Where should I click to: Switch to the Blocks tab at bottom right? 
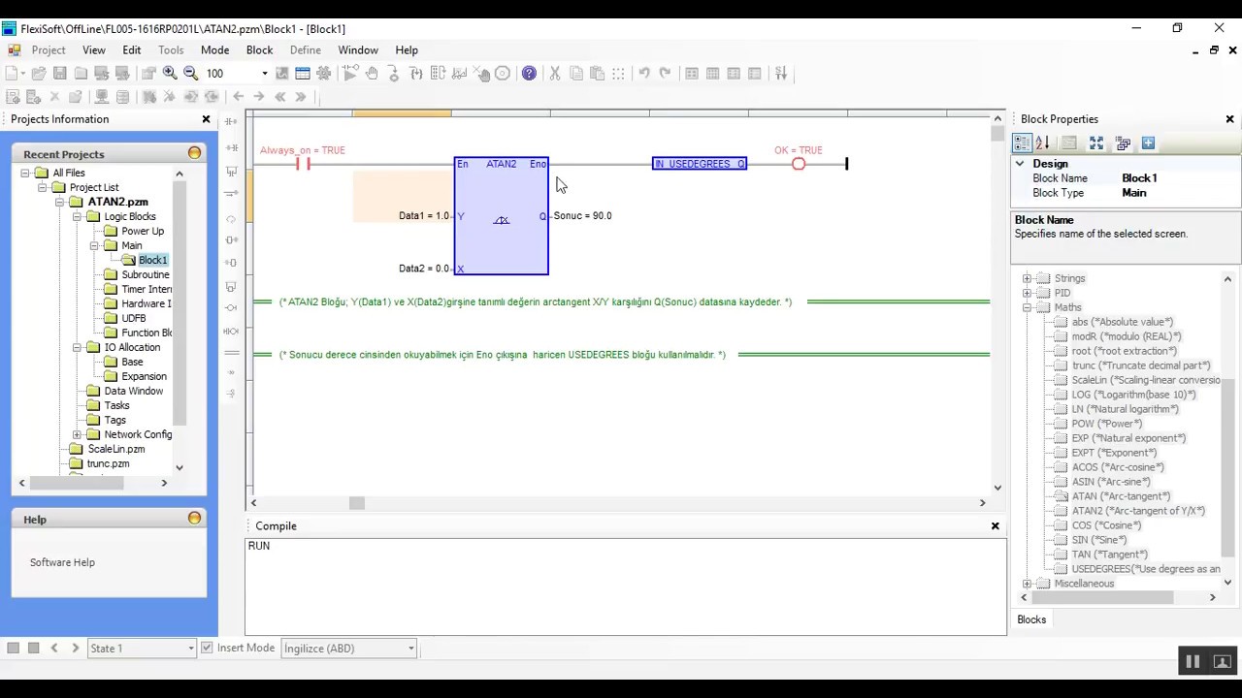1031,619
